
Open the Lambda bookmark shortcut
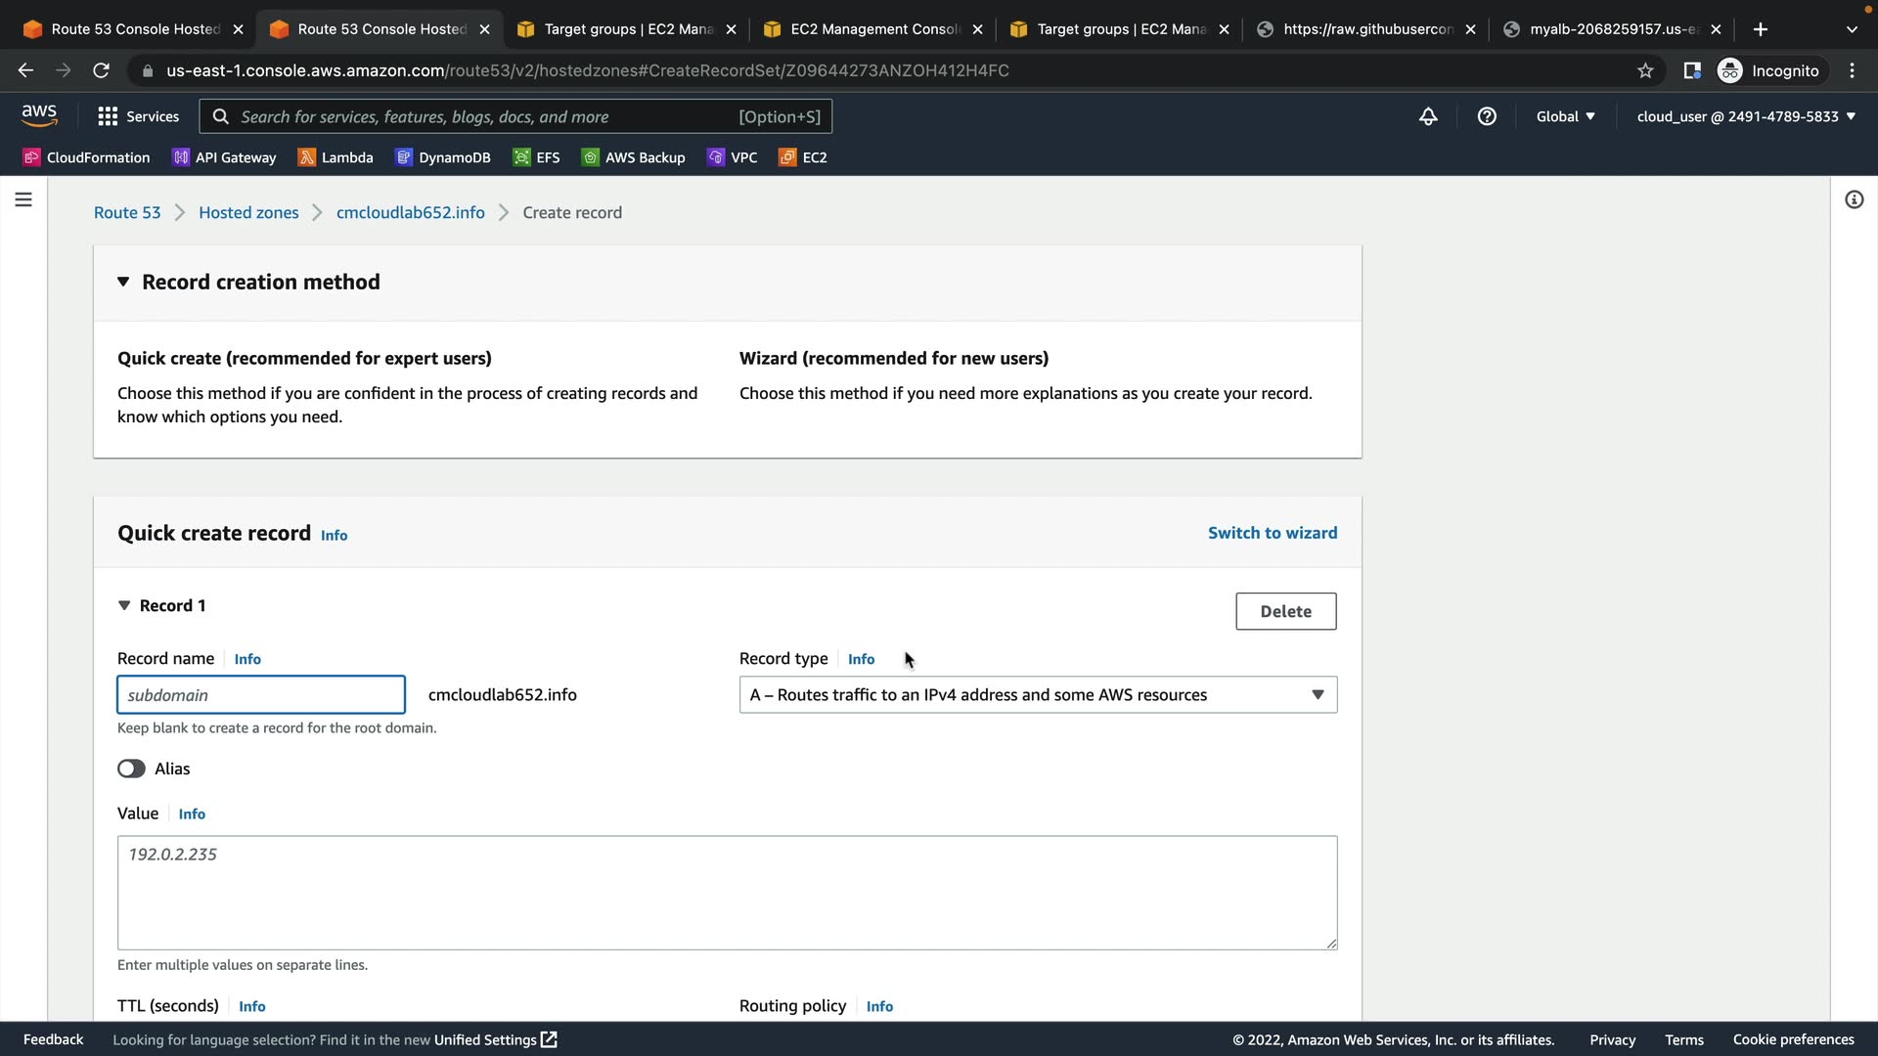[335, 157]
